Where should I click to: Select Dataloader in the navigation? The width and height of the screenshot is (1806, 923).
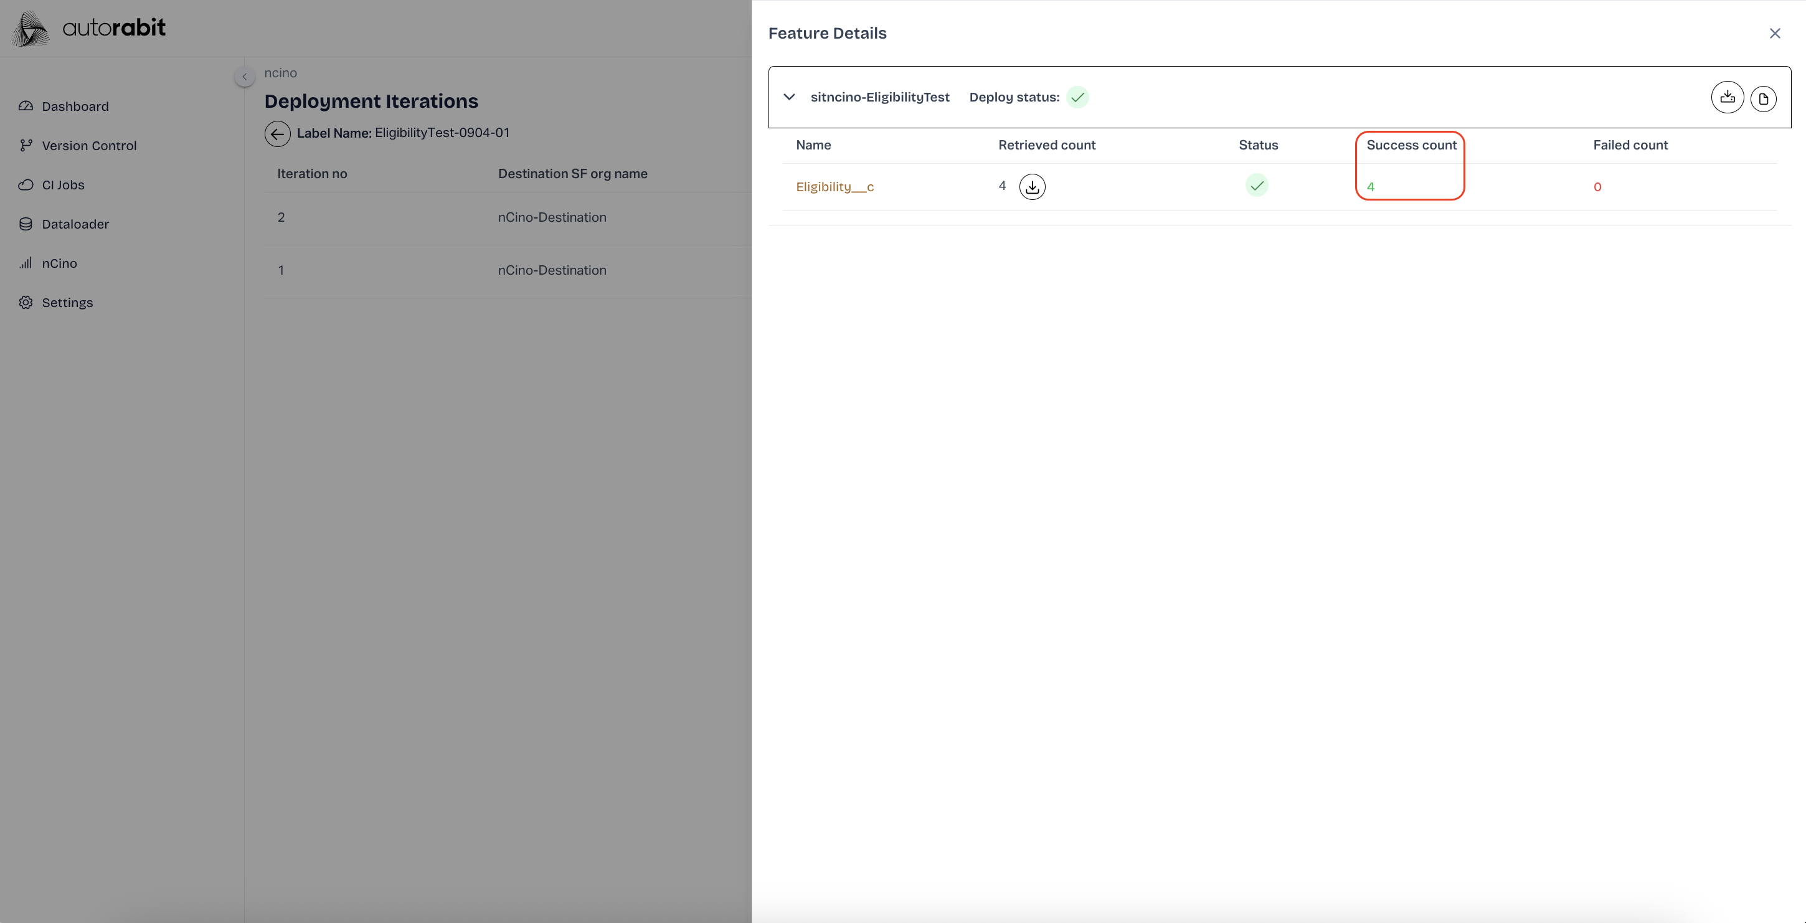coord(75,224)
